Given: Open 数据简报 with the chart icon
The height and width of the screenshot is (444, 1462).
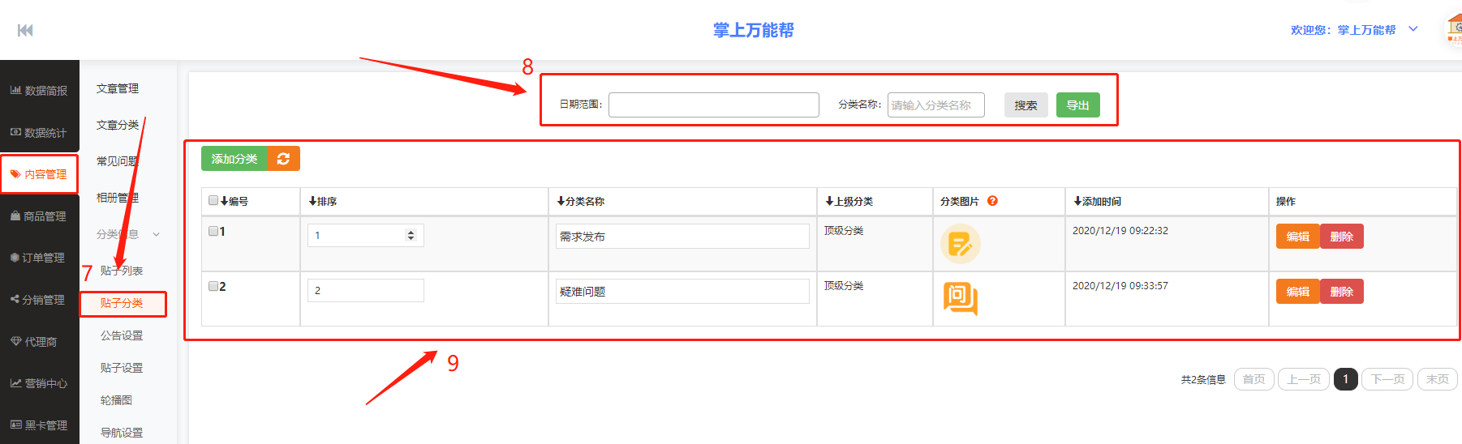Looking at the screenshot, I should point(39,91).
